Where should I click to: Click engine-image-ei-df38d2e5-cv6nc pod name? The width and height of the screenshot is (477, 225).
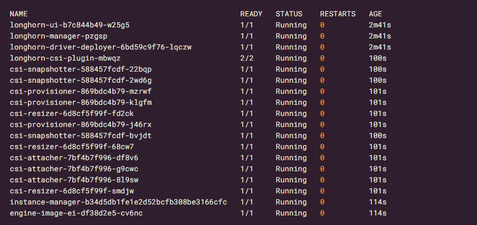(76, 213)
